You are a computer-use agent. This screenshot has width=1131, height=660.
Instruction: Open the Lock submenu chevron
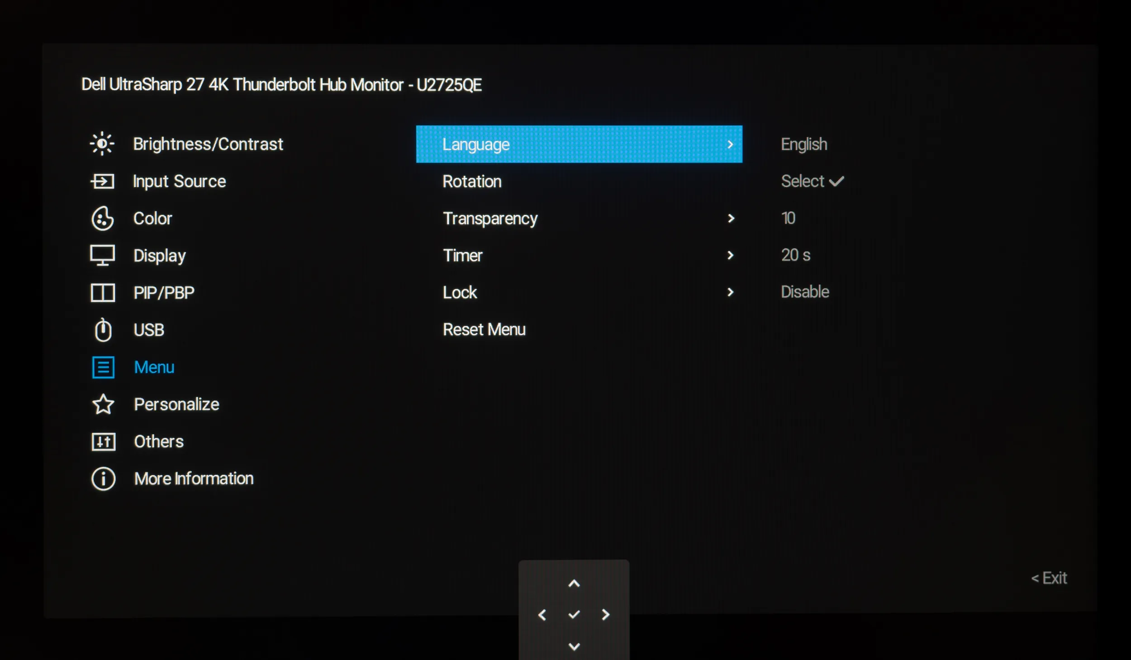(730, 293)
